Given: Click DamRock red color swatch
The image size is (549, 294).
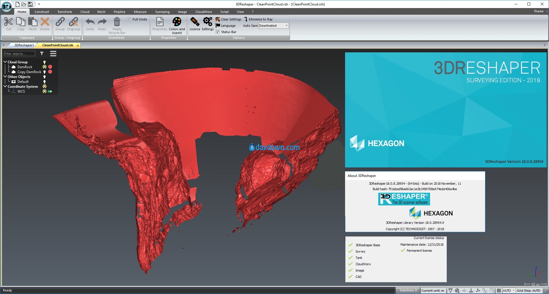Looking at the screenshot, I should (x=50, y=67).
